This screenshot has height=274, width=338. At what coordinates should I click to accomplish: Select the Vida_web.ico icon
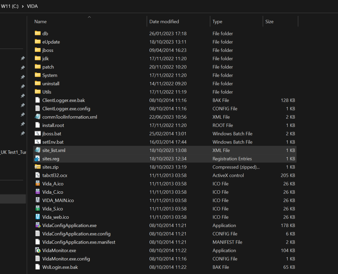pyautogui.click(x=38, y=217)
